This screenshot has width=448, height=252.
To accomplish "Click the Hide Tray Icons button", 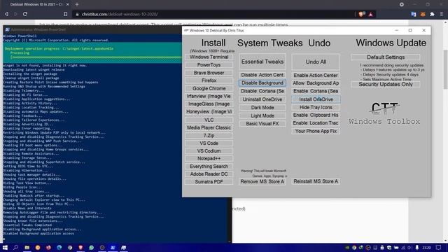I will (x=316, y=107).
